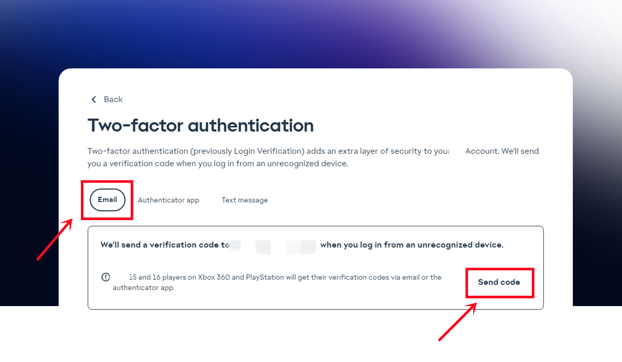Viewport: 622px width, 362px height.
Task: Click the exclamation info icon
Action: point(106,277)
